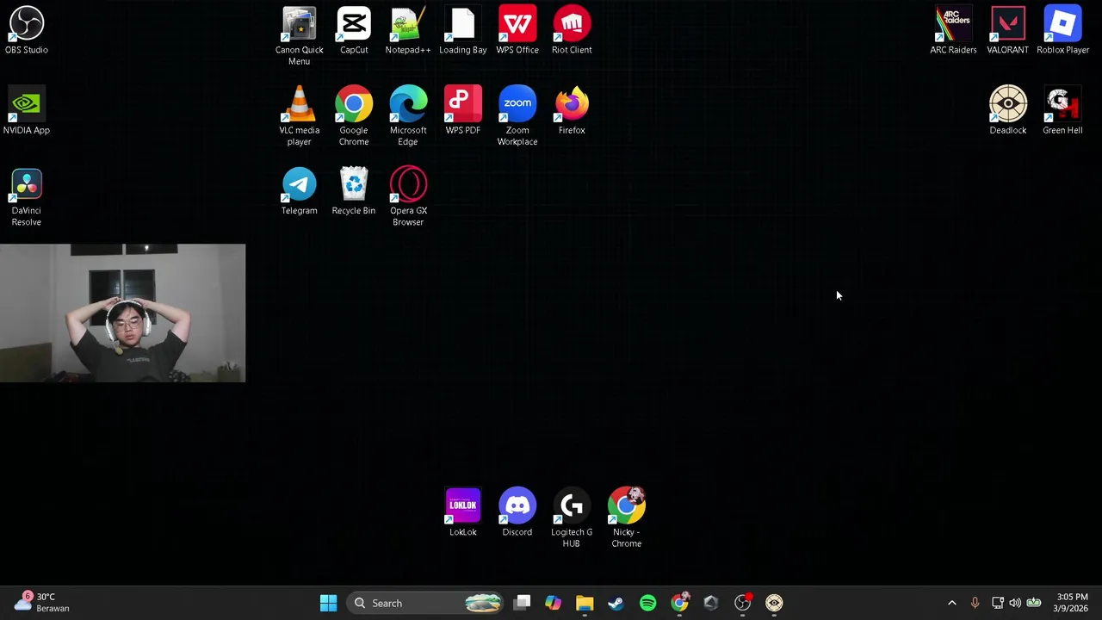Launch the Nicky - Chrome profile shortcut

[626, 518]
